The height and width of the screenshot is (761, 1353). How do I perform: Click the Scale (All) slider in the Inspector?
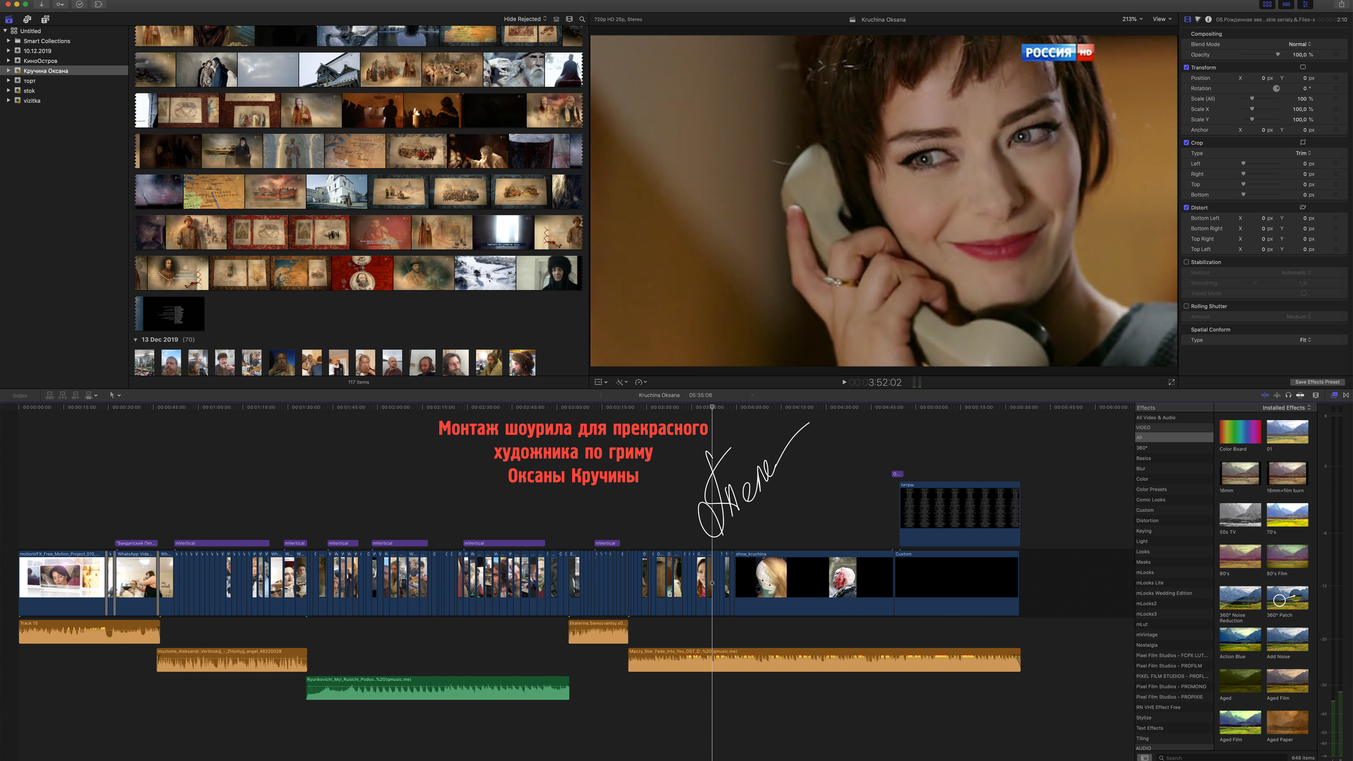coord(1253,99)
